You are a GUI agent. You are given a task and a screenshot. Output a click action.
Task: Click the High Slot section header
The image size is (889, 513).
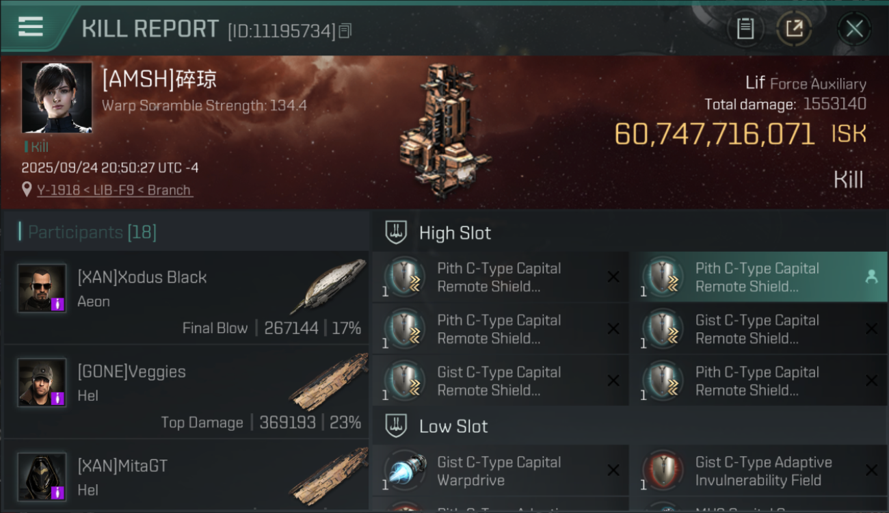[455, 233]
